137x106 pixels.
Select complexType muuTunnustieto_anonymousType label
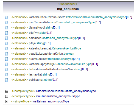pos(46,96)
